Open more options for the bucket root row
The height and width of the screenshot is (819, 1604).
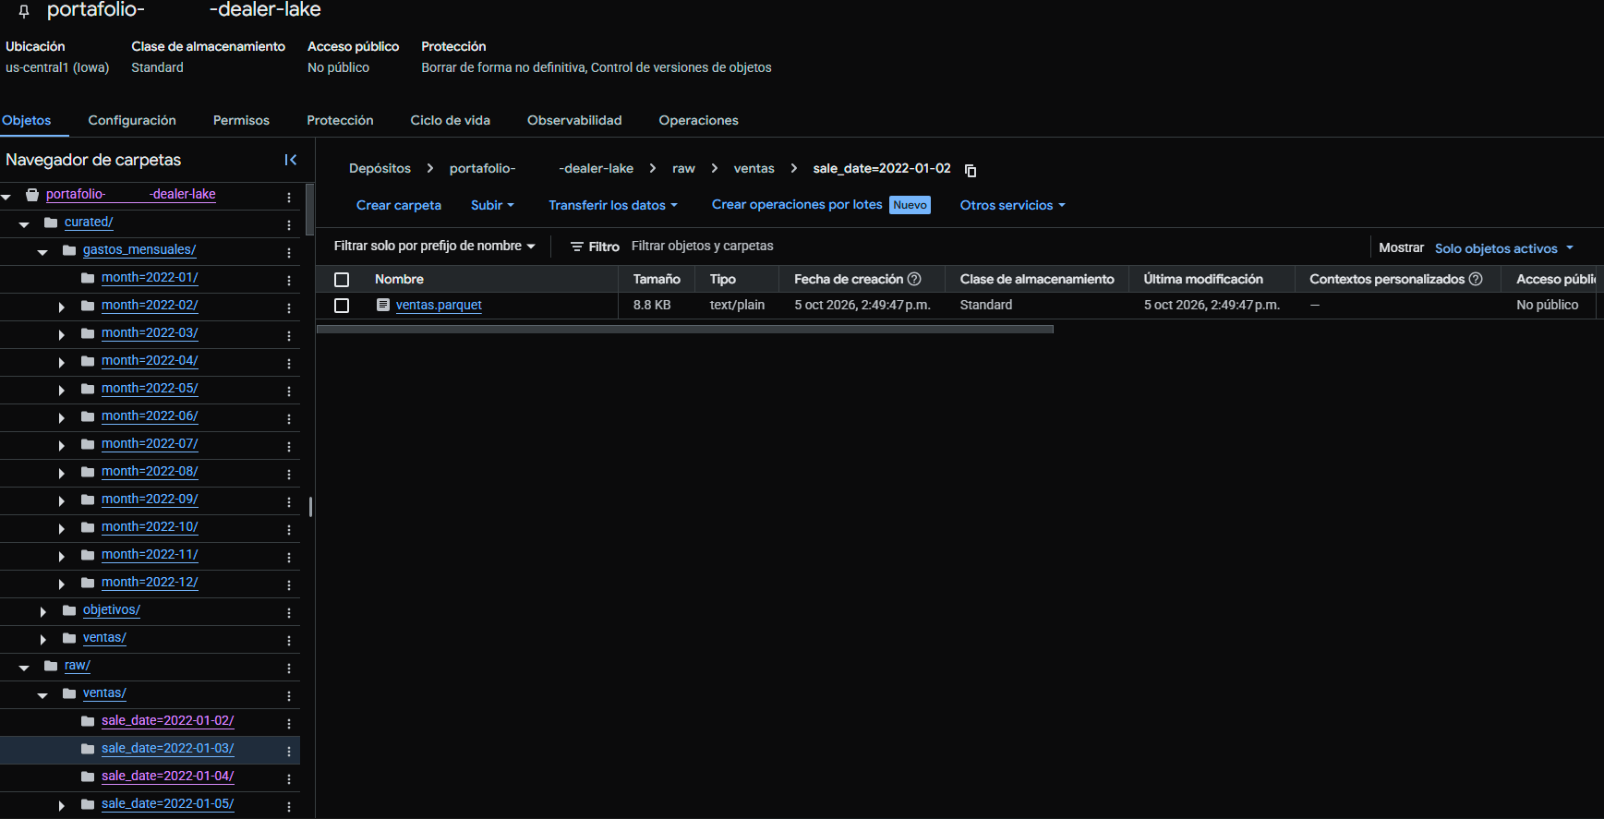click(289, 197)
